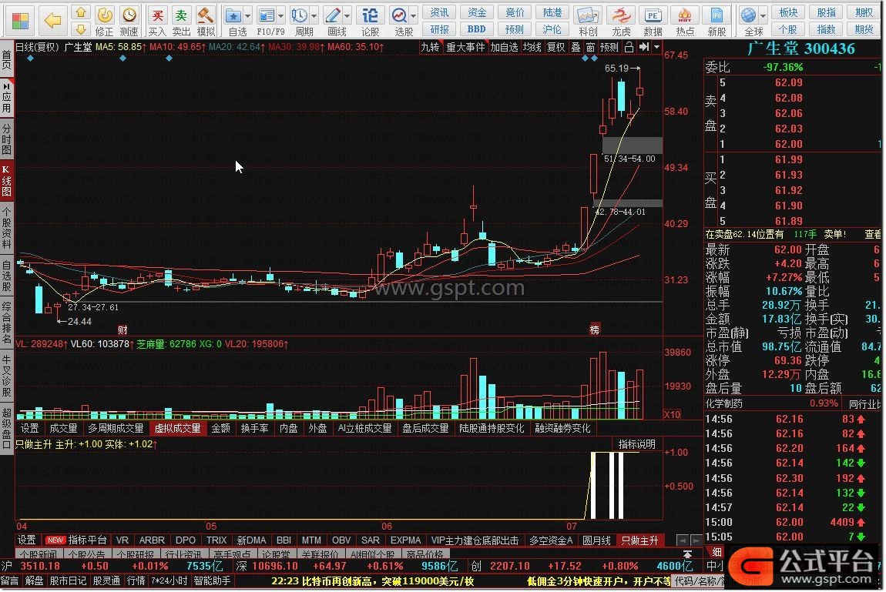Toggle 窗 multi-window mode
This screenshot has width=886, height=592.
click(x=590, y=48)
